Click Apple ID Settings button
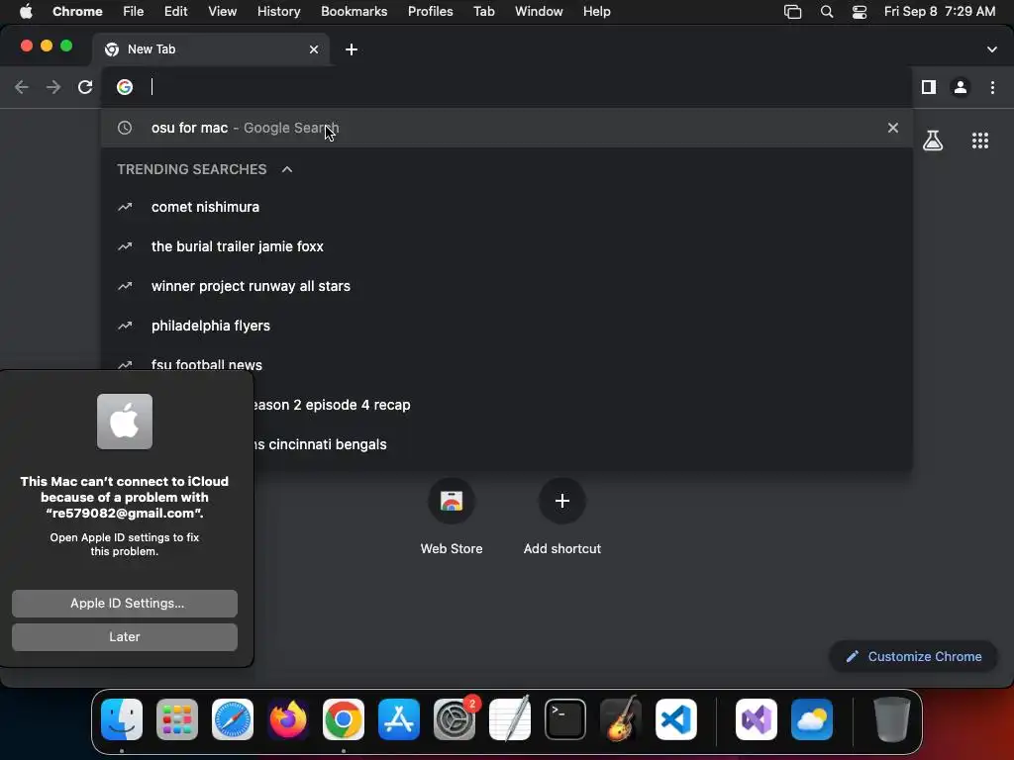Screen dimensions: 1014x760 click(125, 603)
